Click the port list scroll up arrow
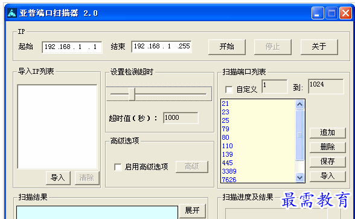The height and width of the screenshot is (219, 355). point(299,105)
